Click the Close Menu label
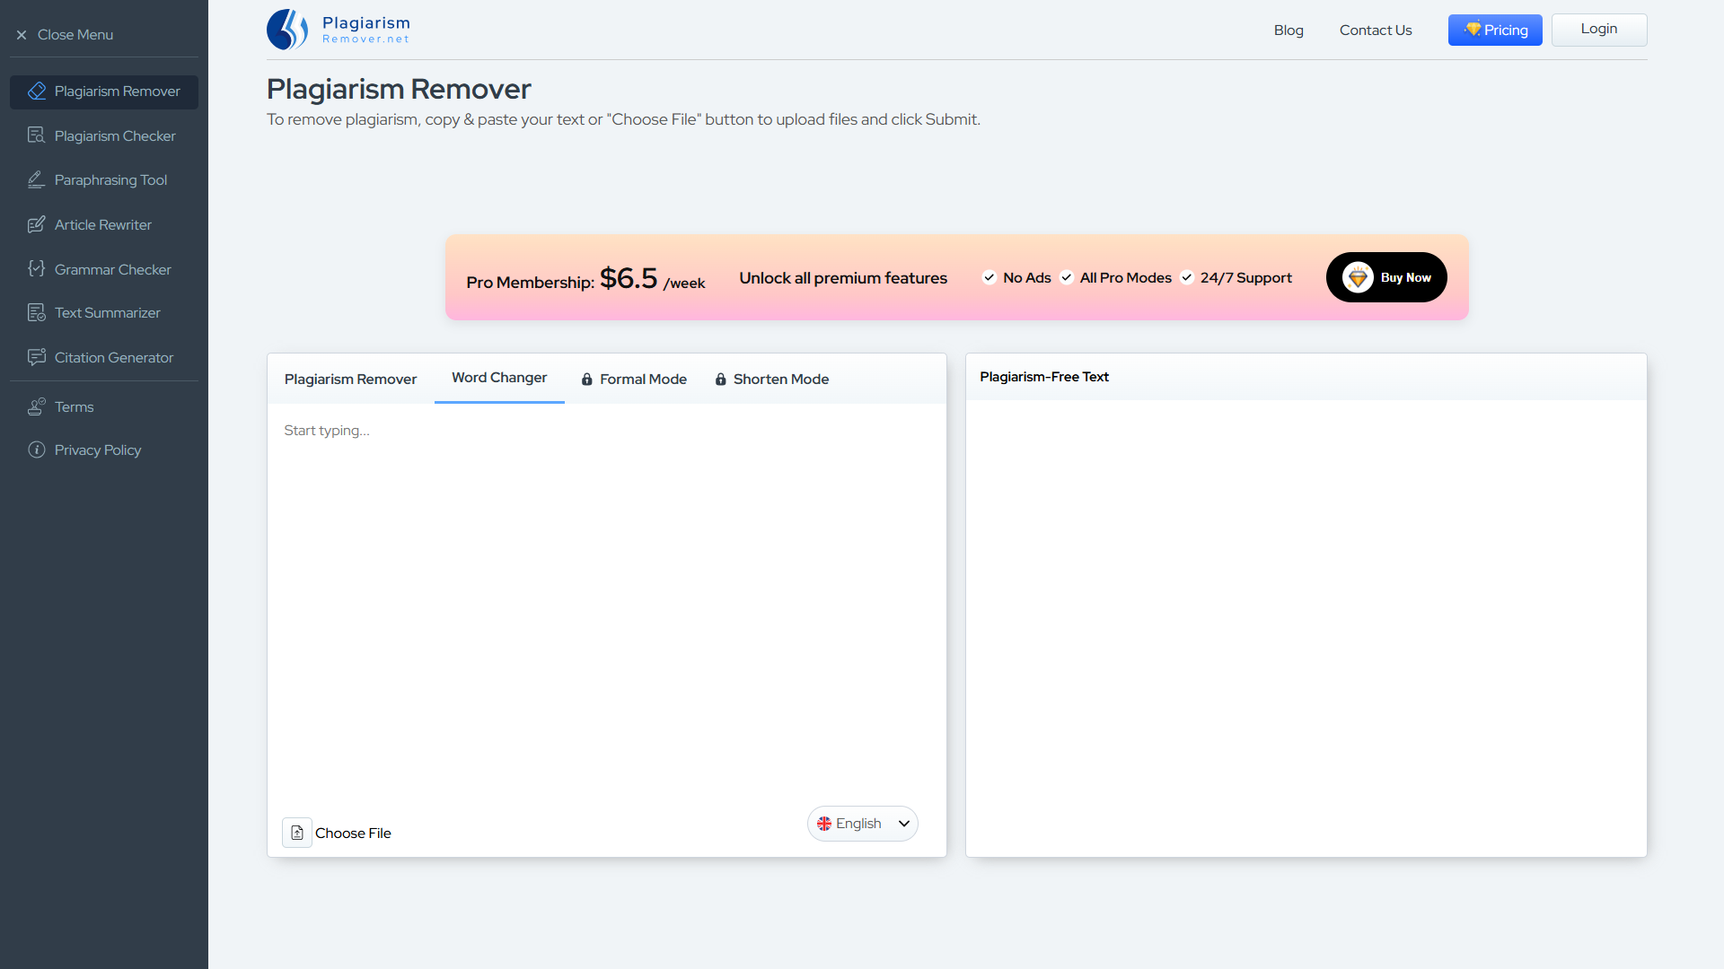Image resolution: width=1724 pixels, height=969 pixels. 75,35
